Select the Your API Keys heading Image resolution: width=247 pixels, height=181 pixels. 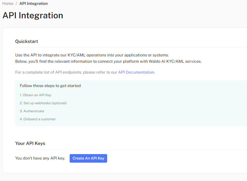(x=30, y=143)
